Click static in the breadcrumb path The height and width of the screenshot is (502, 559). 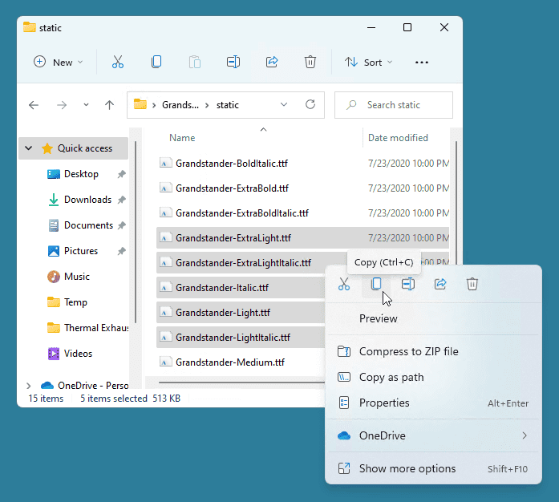click(x=228, y=105)
